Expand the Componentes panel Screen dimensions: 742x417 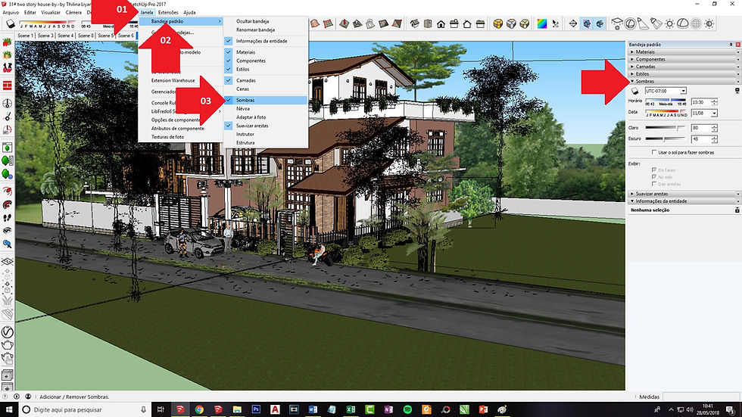(684, 60)
